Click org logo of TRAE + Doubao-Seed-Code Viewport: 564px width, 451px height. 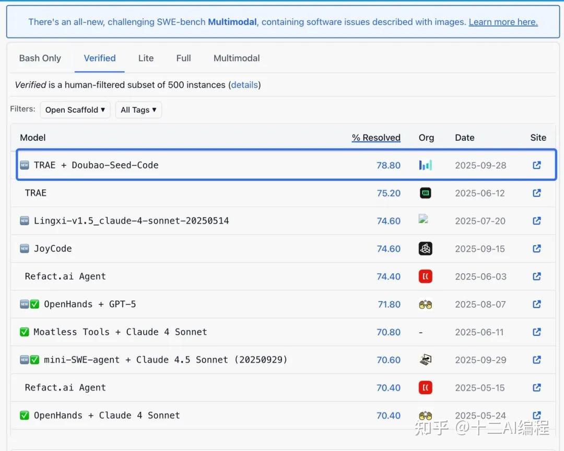426,165
